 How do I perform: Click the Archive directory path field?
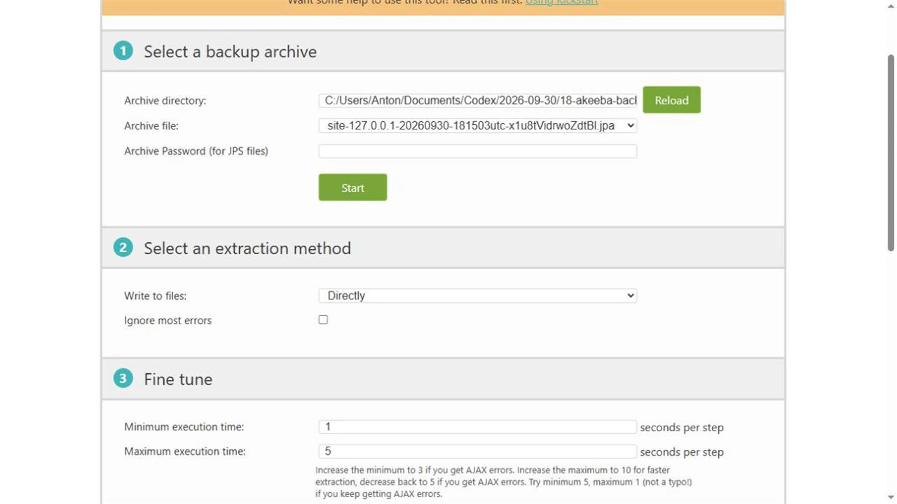(x=478, y=100)
